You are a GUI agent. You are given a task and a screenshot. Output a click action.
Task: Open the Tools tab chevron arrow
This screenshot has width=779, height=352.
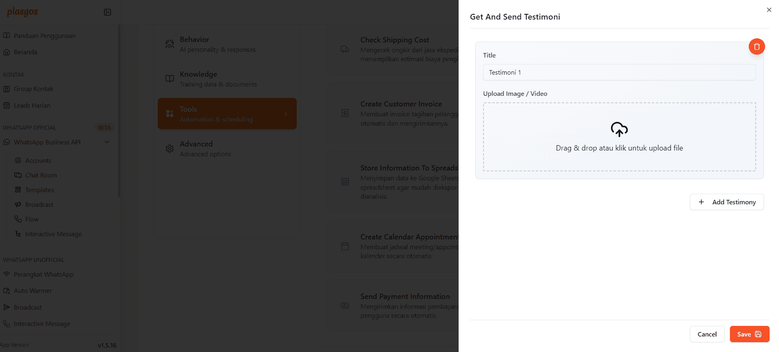click(286, 114)
